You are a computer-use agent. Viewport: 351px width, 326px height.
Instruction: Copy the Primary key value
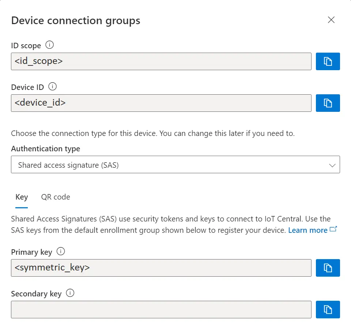point(328,268)
